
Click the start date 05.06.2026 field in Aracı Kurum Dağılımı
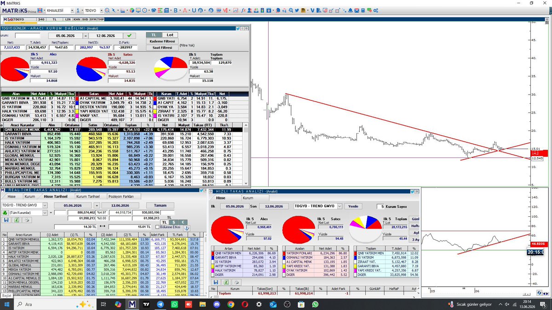(65, 35)
